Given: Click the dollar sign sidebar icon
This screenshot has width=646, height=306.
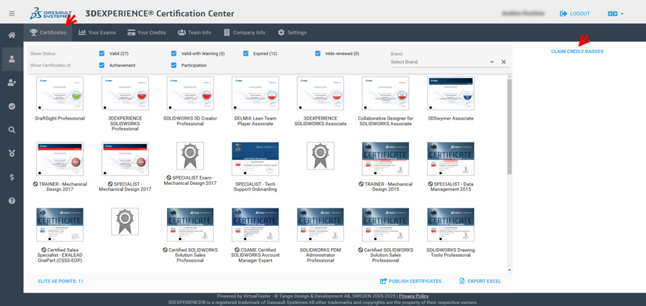Looking at the screenshot, I should point(11,177).
